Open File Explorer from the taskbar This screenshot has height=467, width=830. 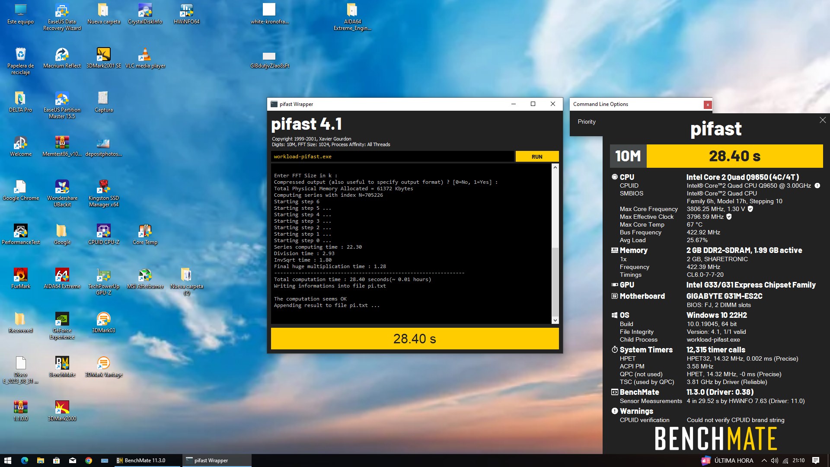point(40,461)
